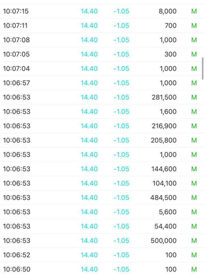
Task: Click the -1.05 change in the 54,400 row
Action: pos(121,226)
